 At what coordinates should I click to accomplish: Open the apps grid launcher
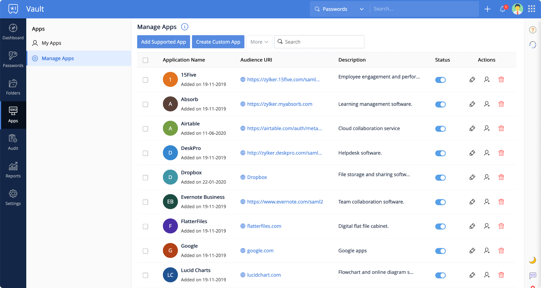tap(531, 9)
